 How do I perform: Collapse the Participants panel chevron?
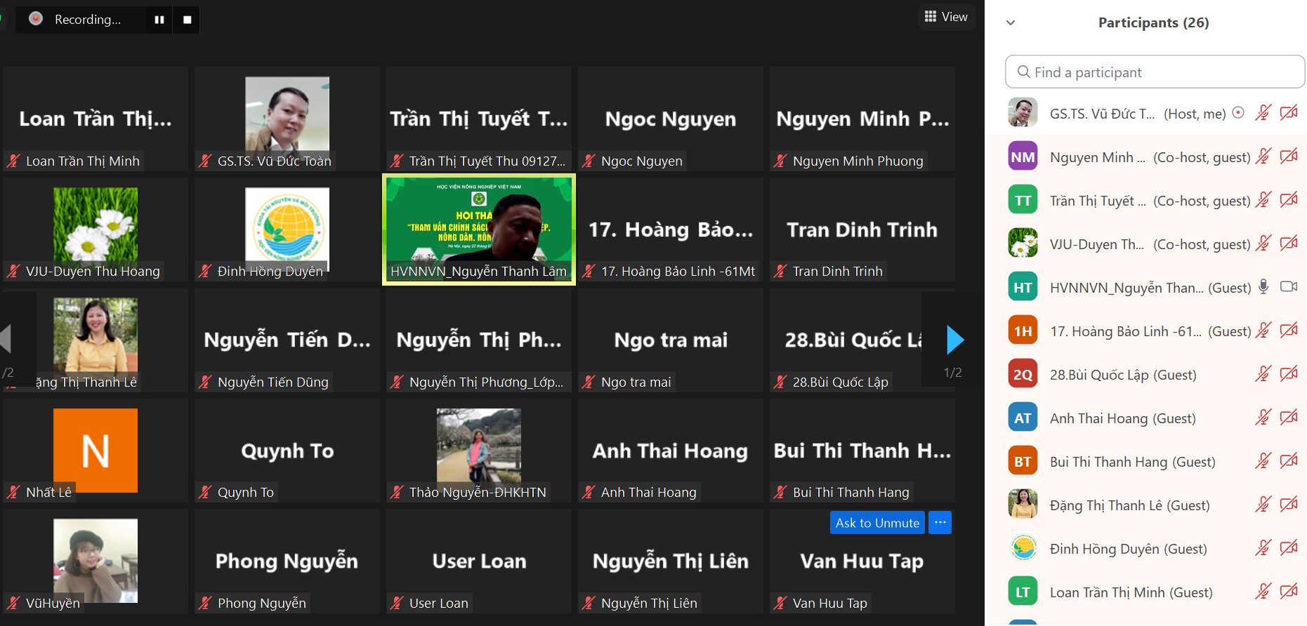(x=1011, y=22)
